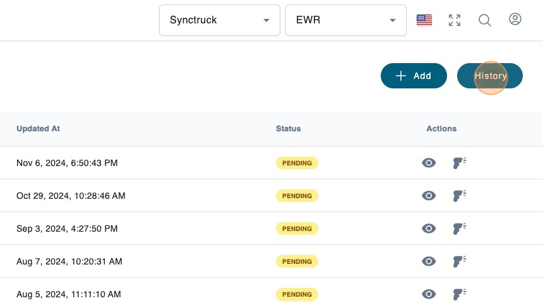
Task: Click the US flag language icon
Action: [x=424, y=20]
